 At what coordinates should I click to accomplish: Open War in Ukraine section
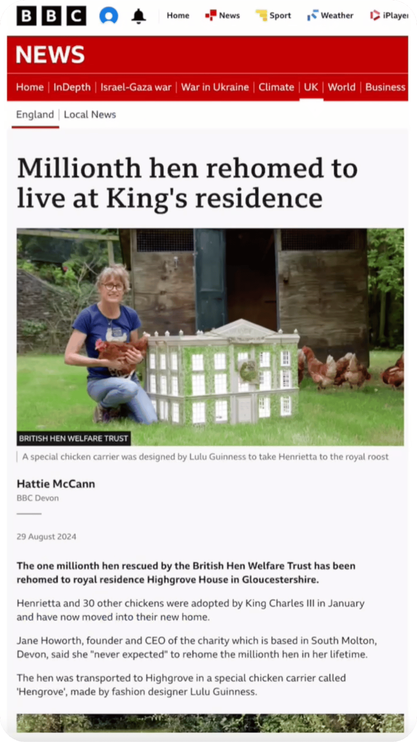pos(215,87)
